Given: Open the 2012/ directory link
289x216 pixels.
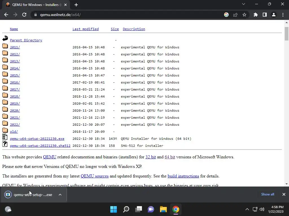Looking at the screenshot, I should (15, 54).
